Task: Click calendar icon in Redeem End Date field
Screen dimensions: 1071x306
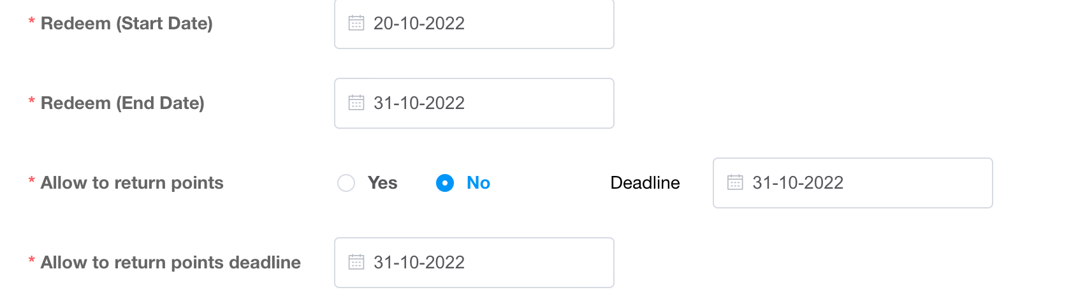Action: click(356, 103)
